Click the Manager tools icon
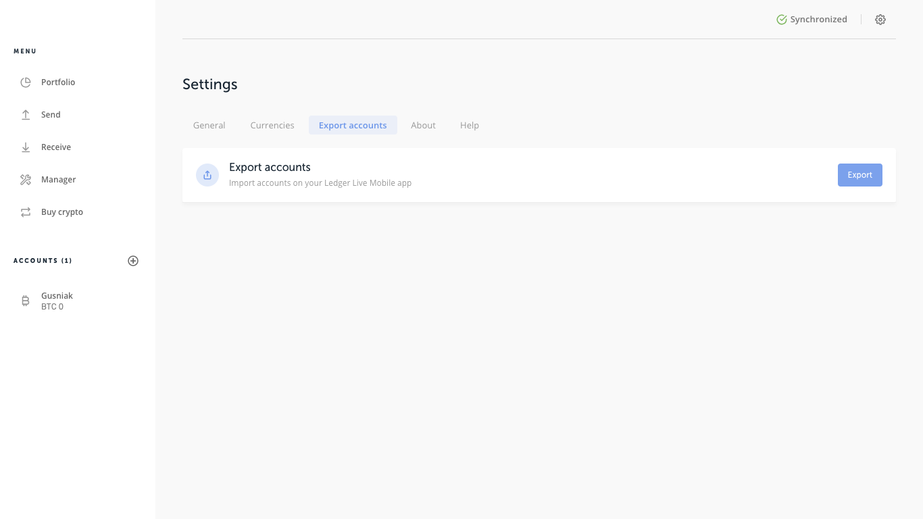923x519 pixels. tap(26, 180)
